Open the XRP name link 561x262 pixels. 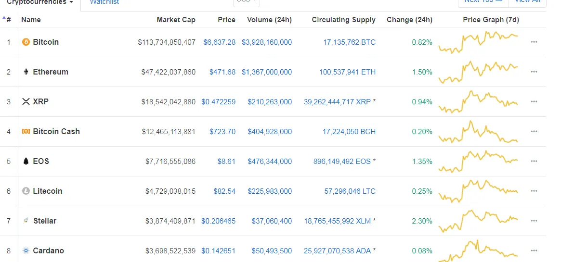(41, 102)
